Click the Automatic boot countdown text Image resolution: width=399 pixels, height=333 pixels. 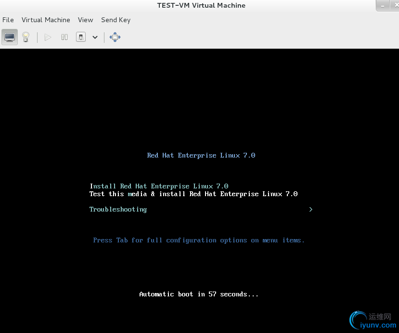pyautogui.click(x=199, y=294)
